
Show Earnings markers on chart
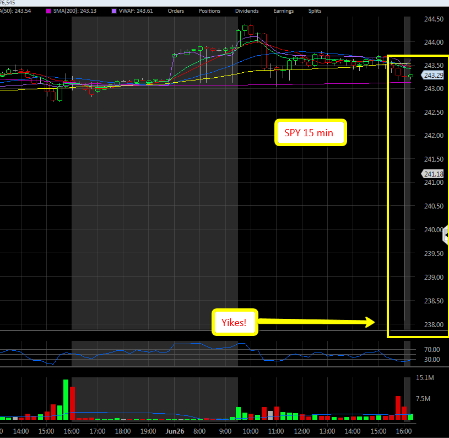coord(283,11)
